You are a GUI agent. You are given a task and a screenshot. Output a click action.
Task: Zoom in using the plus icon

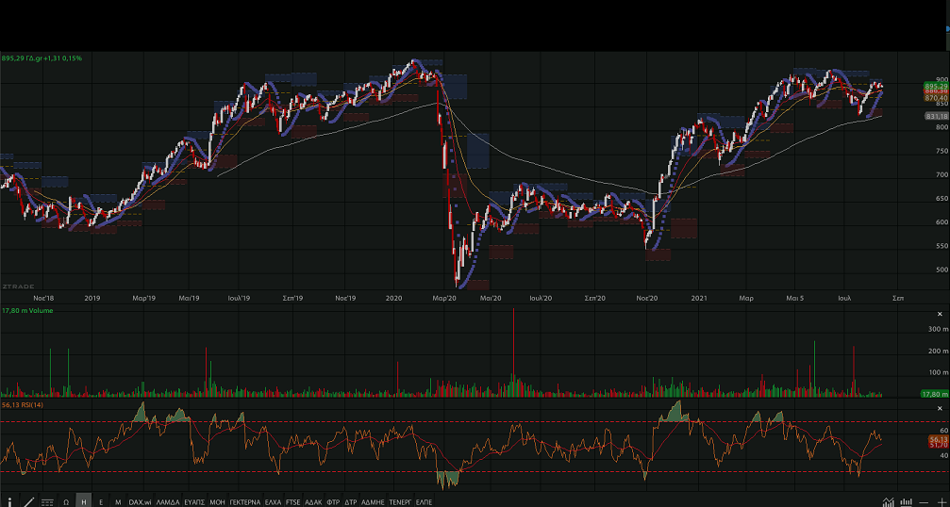(x=941, y=501)
